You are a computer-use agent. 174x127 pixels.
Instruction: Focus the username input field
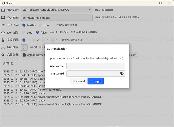coord(96,66)
